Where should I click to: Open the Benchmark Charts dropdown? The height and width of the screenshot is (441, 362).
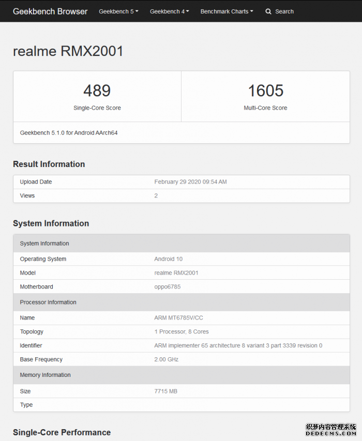[227, 11]
